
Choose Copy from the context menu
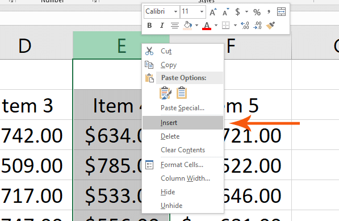183,65
